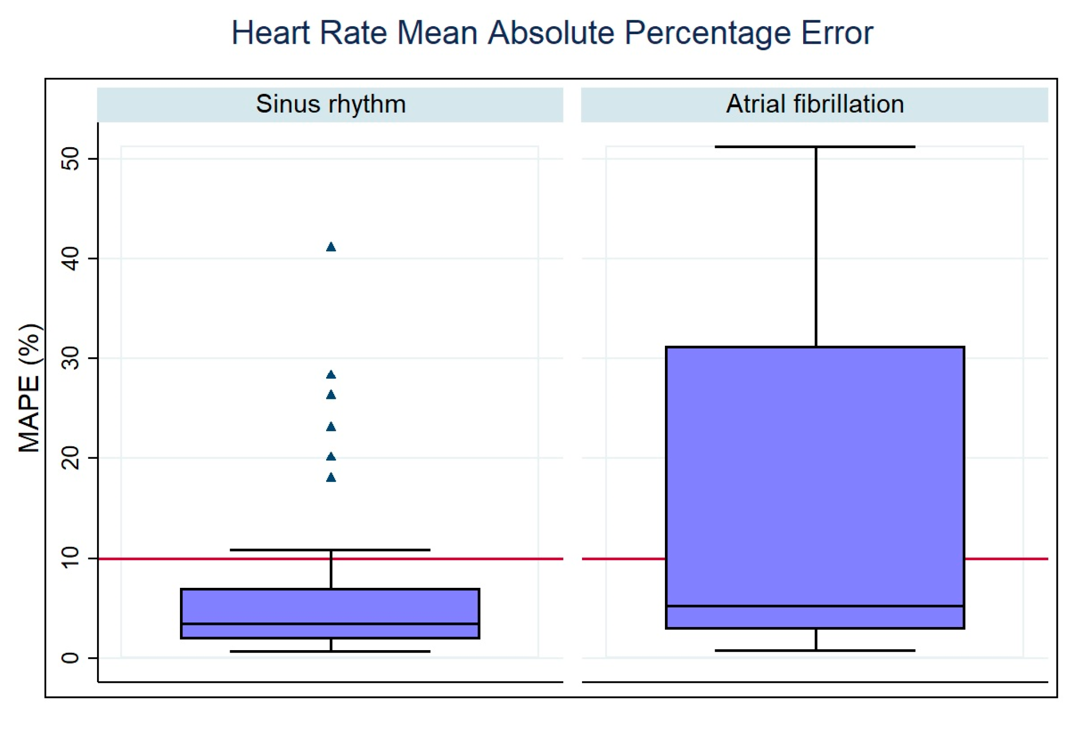Viewport: 1075px width, 729px height.
Task: Click the MAPE (%) y-axis label
Action: pos(29,388)
